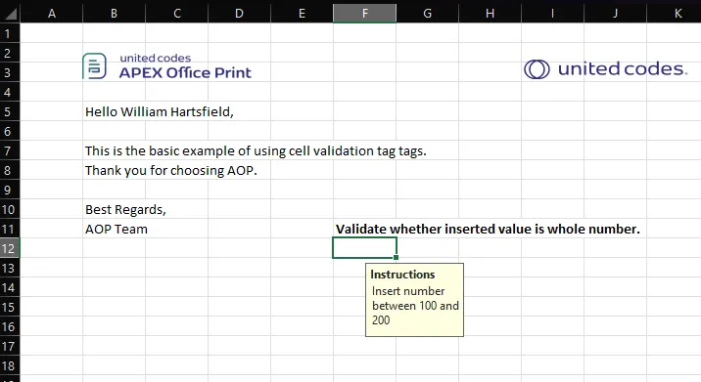Click the large united codes brand text
Image resolution: width=701 pixels, height=382 pixels.
[x=623, y=68]
